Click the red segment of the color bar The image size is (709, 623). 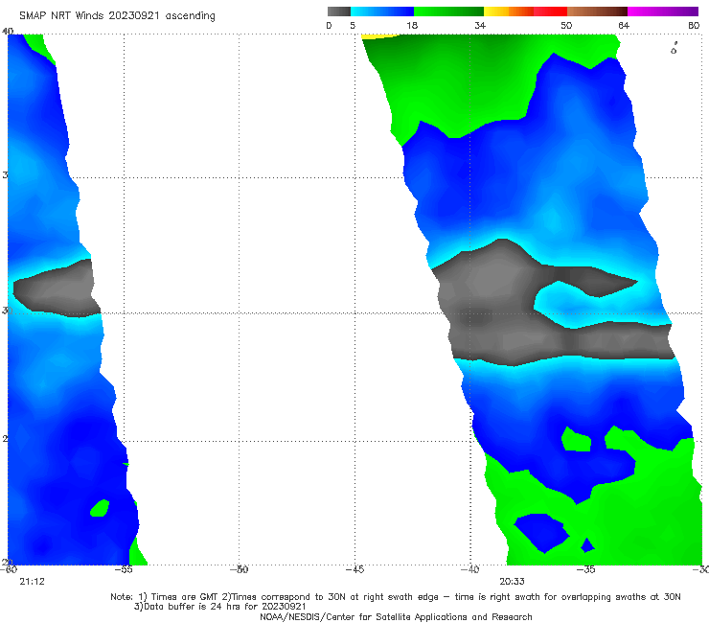click(550, 12)
